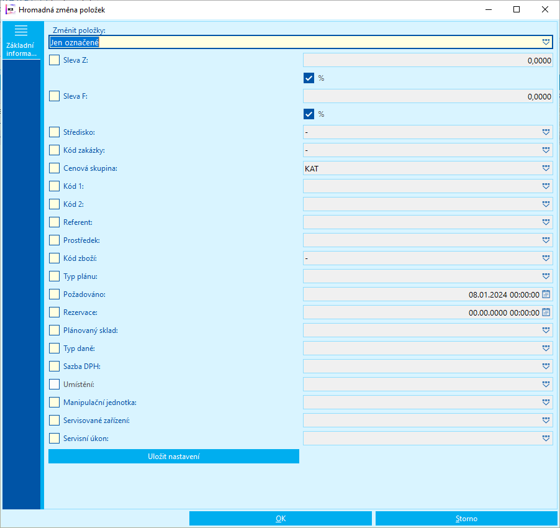
Task: Uncheck the percent box under Sleva Z
Action: point(309,78)
